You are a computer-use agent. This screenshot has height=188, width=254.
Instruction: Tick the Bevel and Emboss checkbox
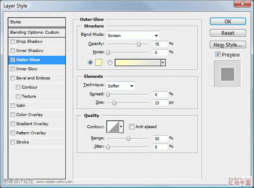pyautogui.click(x=12, y=78)
